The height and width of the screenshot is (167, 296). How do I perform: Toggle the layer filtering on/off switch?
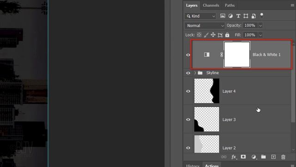(261, 15)
